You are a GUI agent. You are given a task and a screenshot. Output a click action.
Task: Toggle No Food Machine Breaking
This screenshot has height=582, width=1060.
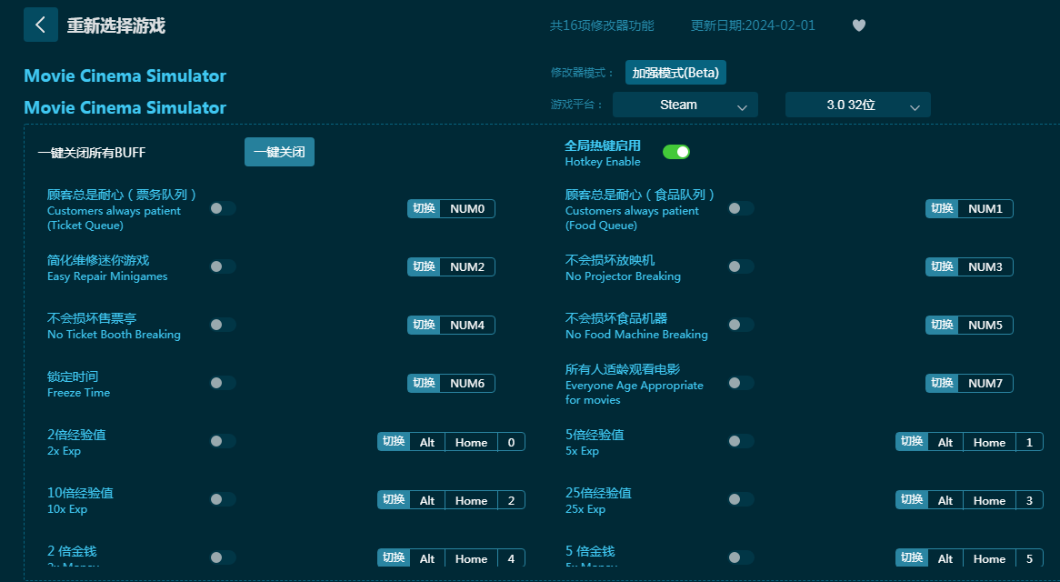pos(741,325)
